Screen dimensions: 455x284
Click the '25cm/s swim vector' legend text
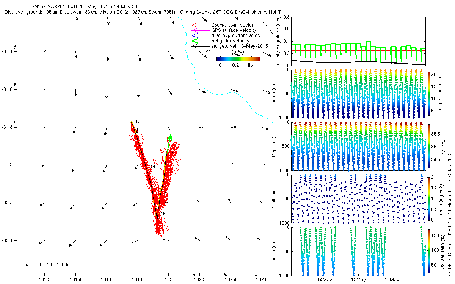(232, 25)
